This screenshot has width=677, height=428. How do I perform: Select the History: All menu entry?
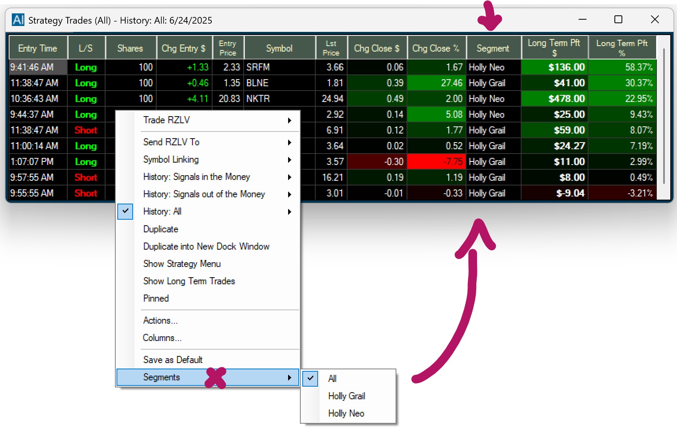point(208,211)
